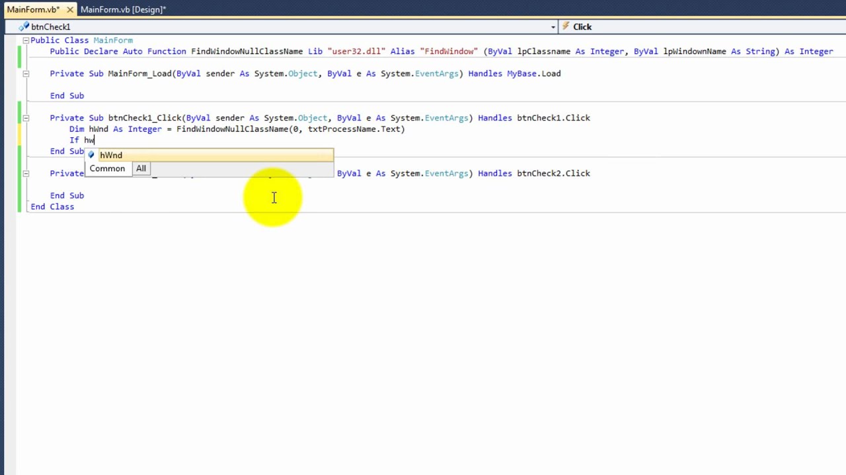Click lpWindownName parameter in declaration
846x475 pixels.
pyautogui.click(x=695, y=51)
